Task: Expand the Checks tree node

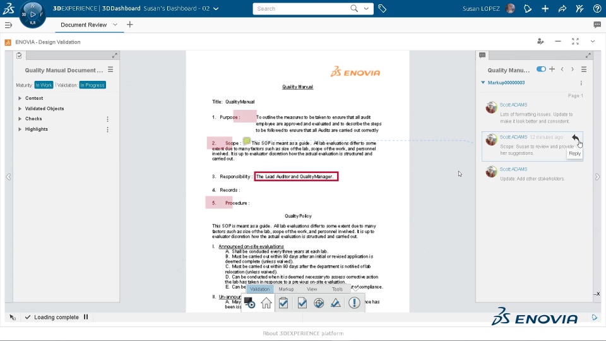Action: click(20, 119)
